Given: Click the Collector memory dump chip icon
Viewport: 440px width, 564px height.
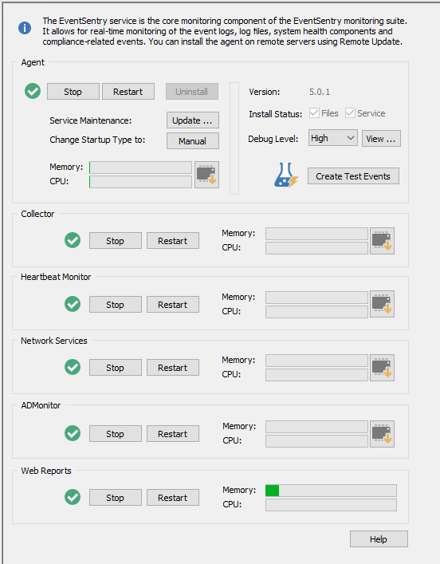Looking at the screenshot, I should pyautogui.click(x=382, y=241).
